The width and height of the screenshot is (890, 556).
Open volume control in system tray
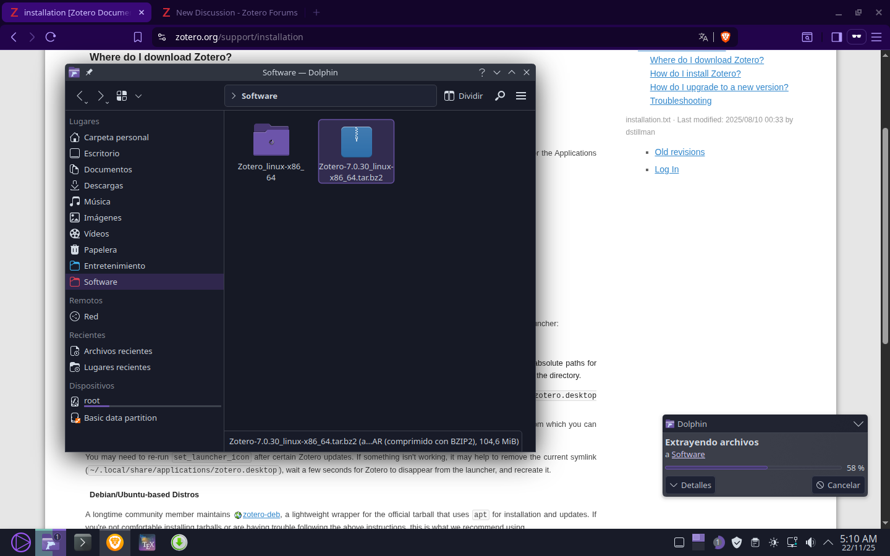pyautogui.click(x=810, y=542)
